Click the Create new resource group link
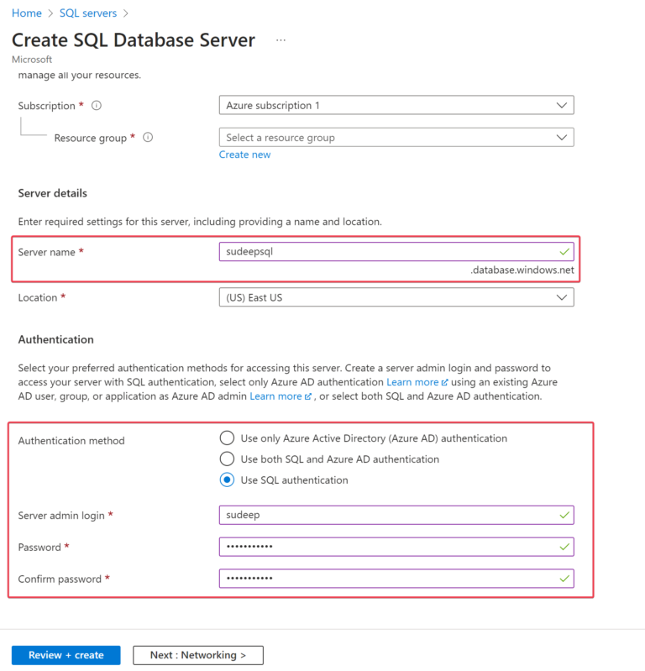Screen dimensions: 645x671 pos(244,155)
